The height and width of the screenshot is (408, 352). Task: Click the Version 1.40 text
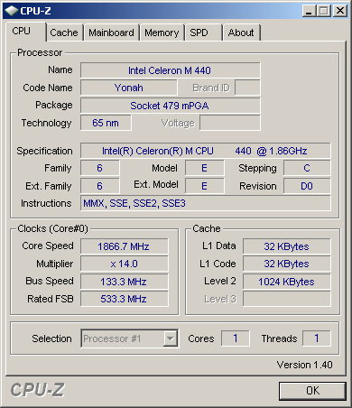pos(305,365)
